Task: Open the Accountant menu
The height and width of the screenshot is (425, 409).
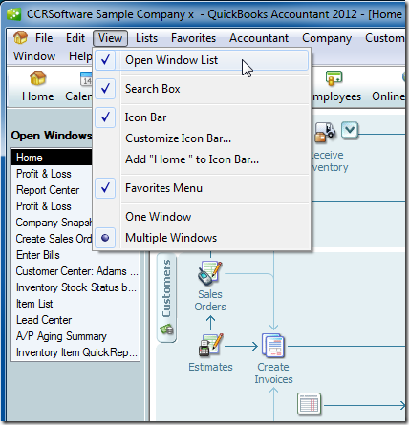Action: (259, 38)
